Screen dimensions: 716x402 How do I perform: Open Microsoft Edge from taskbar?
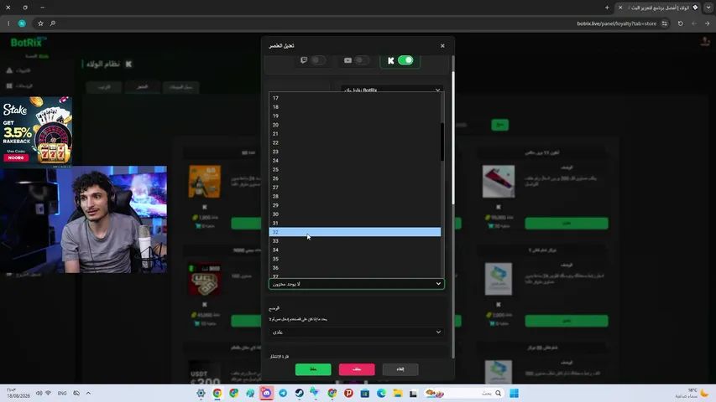[x=381, y=393]
